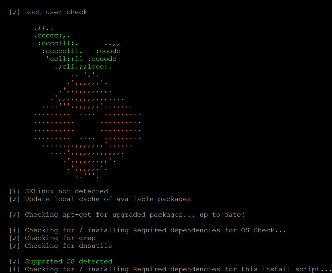Click 'Required dependencies for OS Check...' text

point(209,230)
